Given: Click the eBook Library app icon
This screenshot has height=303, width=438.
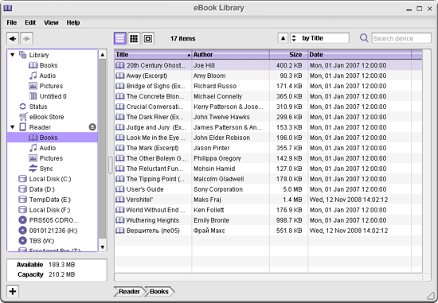Looking at the screenshot, I should click(7, 8).
